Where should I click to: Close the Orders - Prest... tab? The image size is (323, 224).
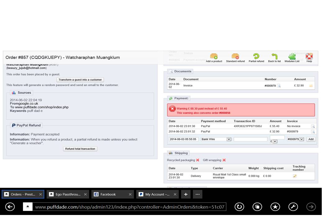pyautogui.click(x=41, y=194)
